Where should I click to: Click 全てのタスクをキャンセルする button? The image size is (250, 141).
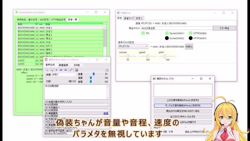183,116
